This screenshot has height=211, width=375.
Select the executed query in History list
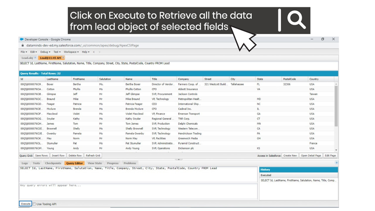click(298, 180)
